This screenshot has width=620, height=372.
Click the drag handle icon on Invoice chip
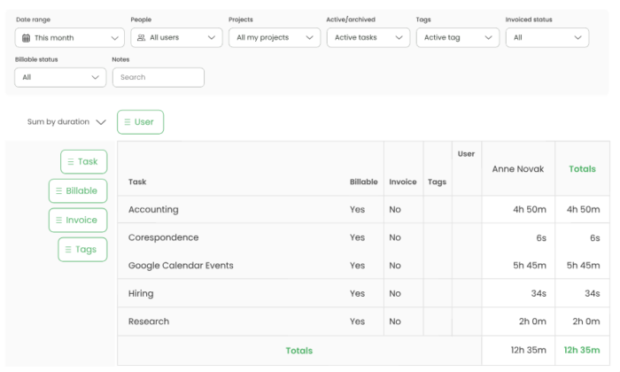tap(59, 221)
